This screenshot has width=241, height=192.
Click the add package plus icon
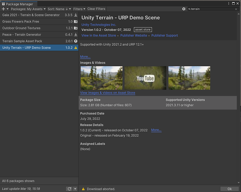pos(4,9)
